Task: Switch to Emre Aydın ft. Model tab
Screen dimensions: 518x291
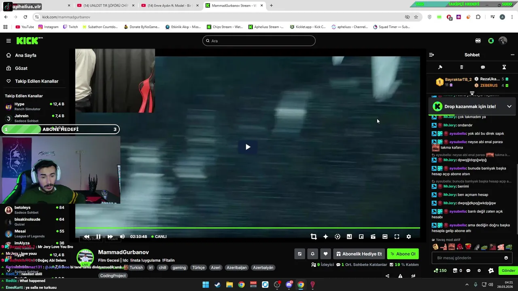Action: [x=170, y=6]
